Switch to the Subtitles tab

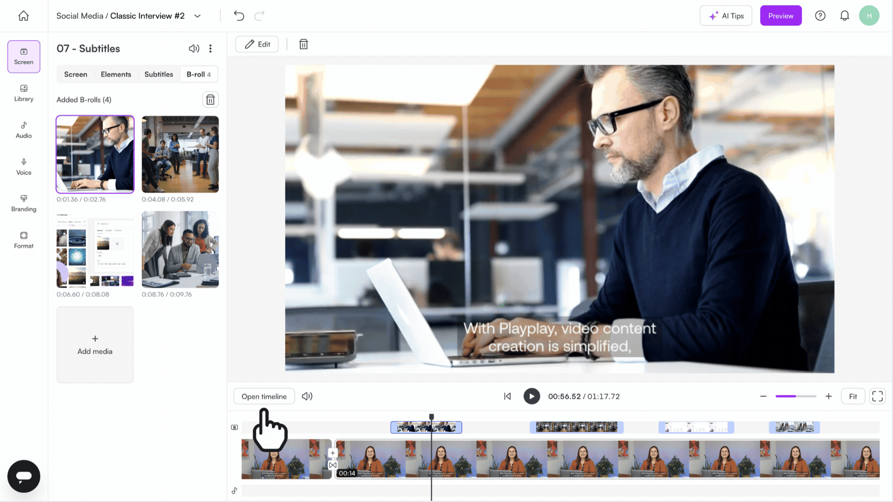(x=159, y=74)
